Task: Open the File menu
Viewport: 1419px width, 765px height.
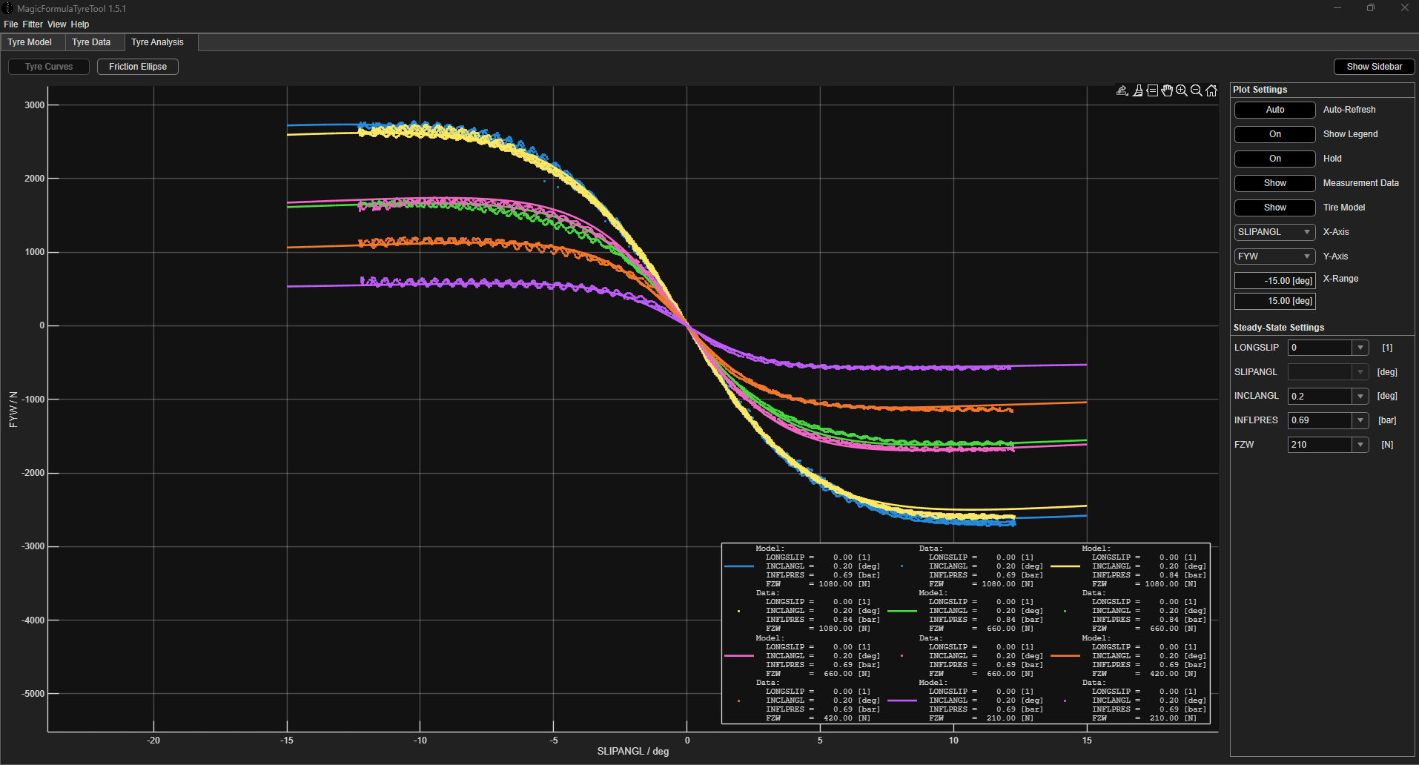Action: tap(10, 24)
